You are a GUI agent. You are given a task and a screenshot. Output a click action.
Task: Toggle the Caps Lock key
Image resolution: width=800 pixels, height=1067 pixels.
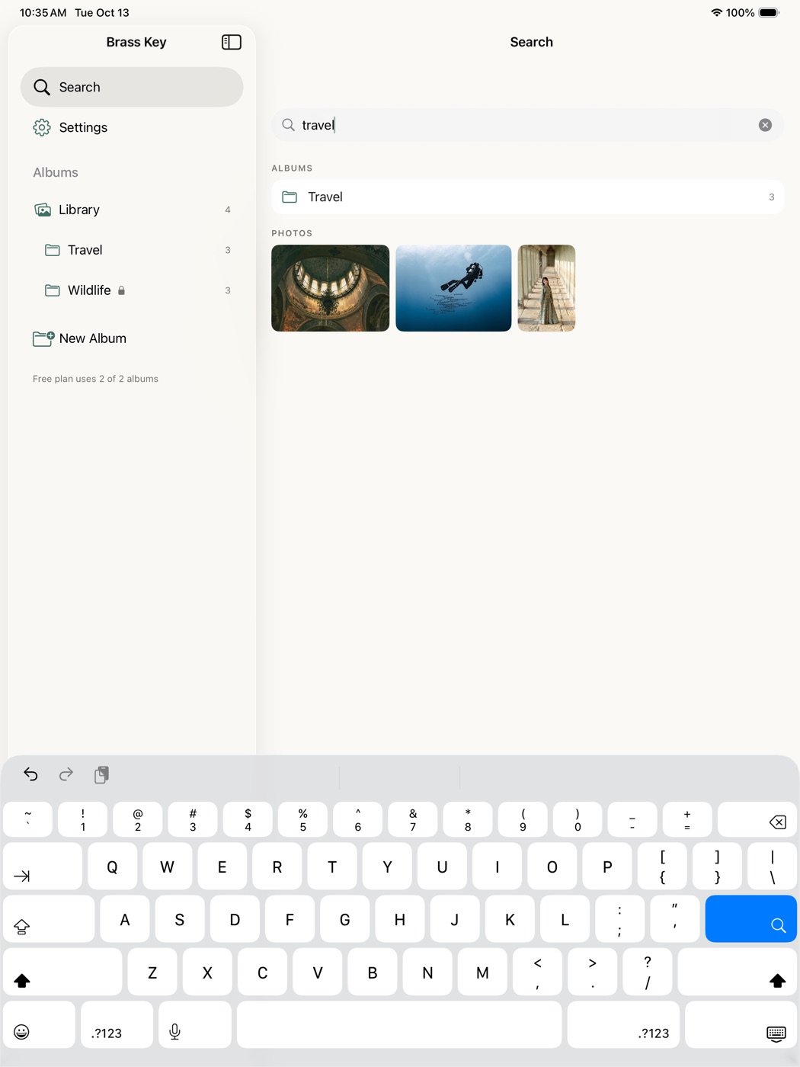tap(49, 919)
